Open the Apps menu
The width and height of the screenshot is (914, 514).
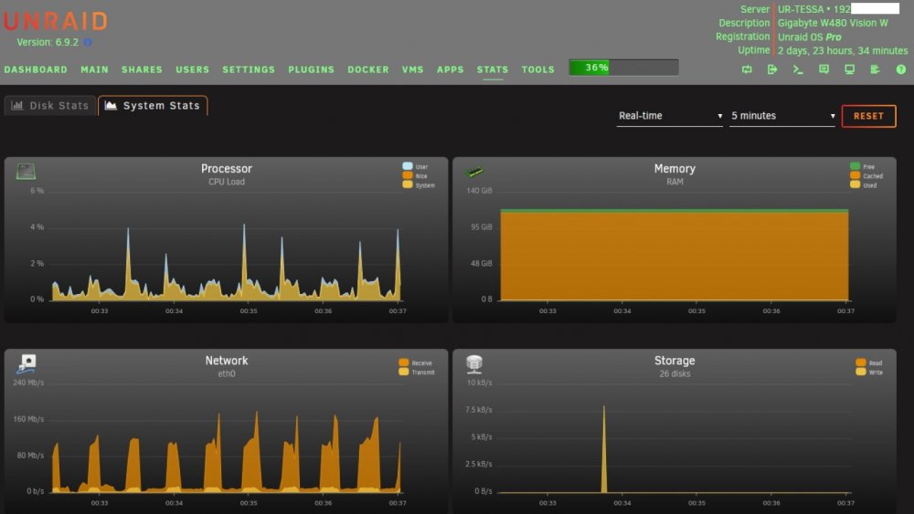coord(450,69)
